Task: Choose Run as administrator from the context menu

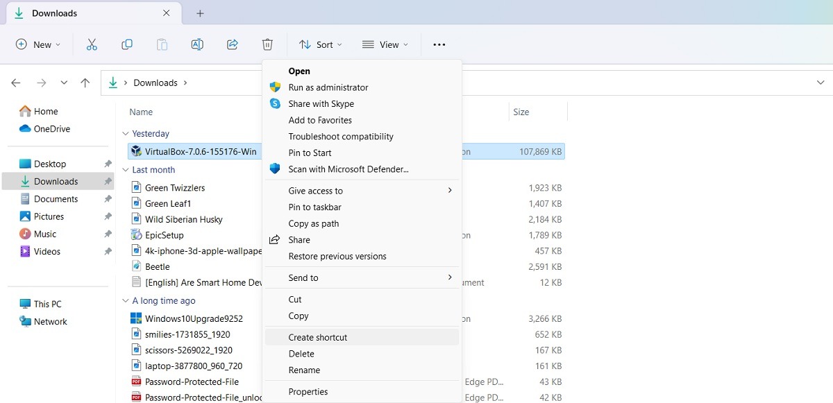Action: click(326, 87)
